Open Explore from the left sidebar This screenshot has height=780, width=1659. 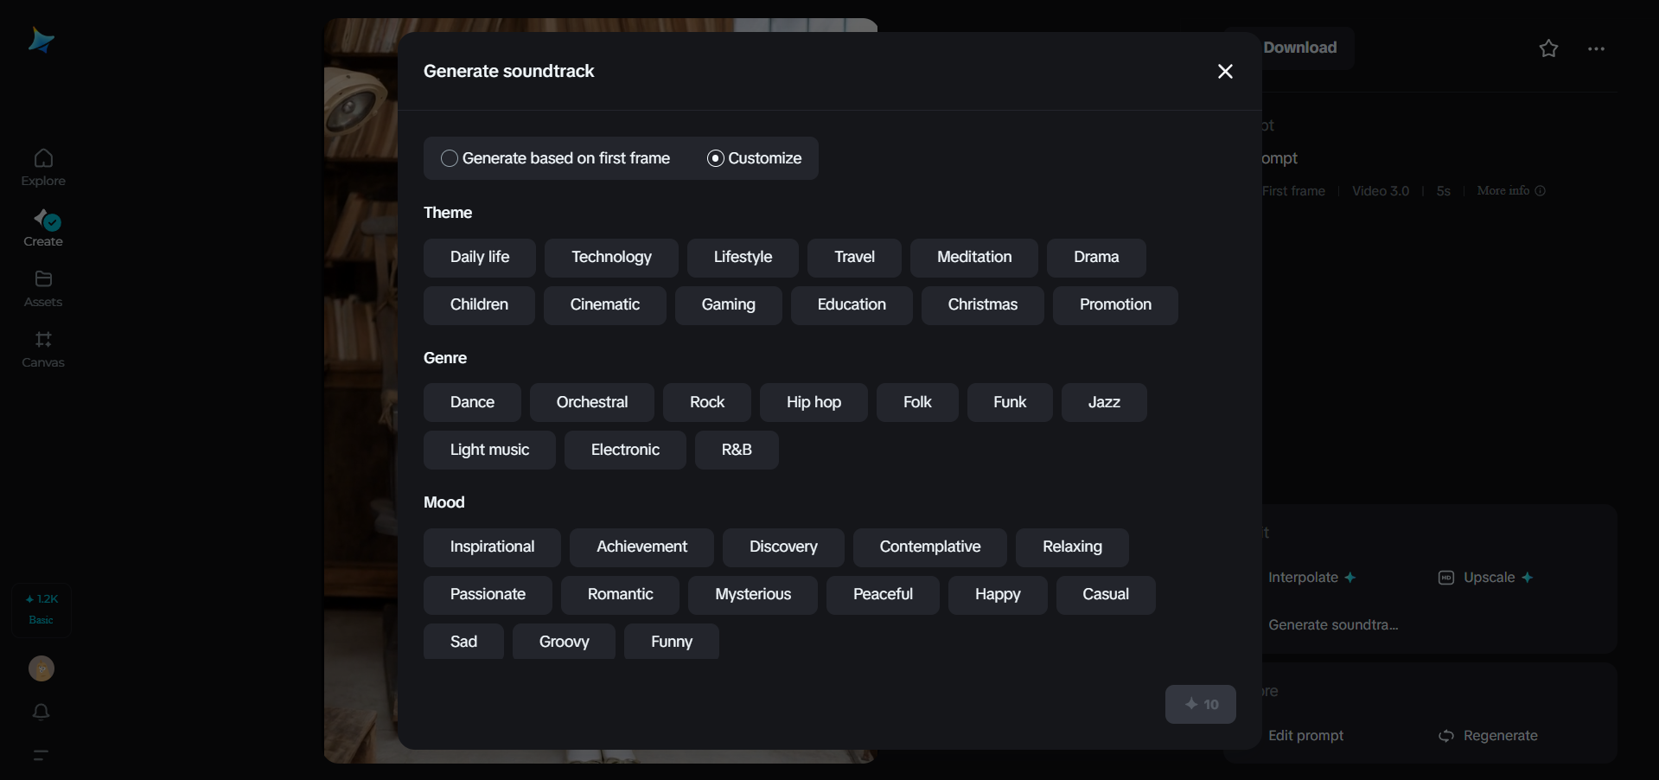(x=42, y=166)
